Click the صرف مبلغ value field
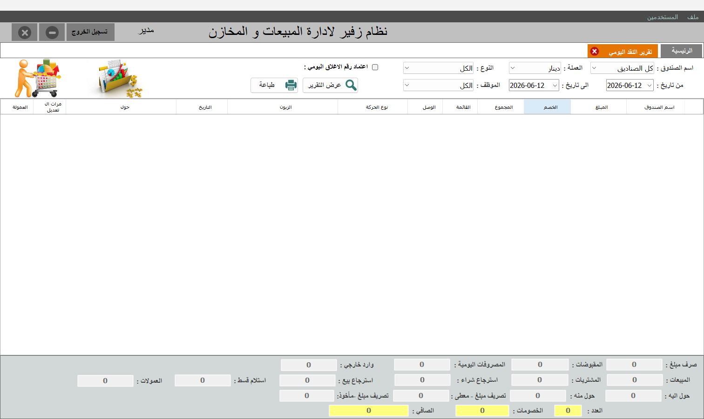This screenshot has height=419, width=704. [x=634, y=365]
